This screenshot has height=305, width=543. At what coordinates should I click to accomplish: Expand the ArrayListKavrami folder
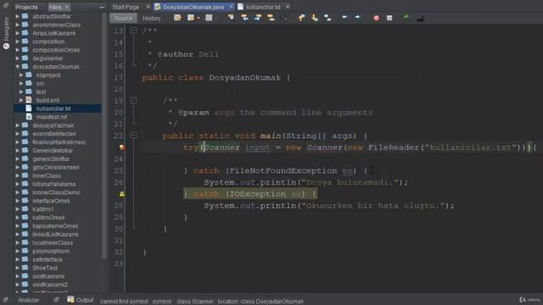pos(17,33)
